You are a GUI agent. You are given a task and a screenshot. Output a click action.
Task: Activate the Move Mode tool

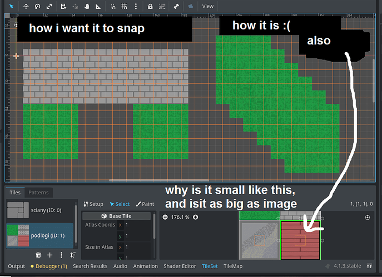[26, 6]
